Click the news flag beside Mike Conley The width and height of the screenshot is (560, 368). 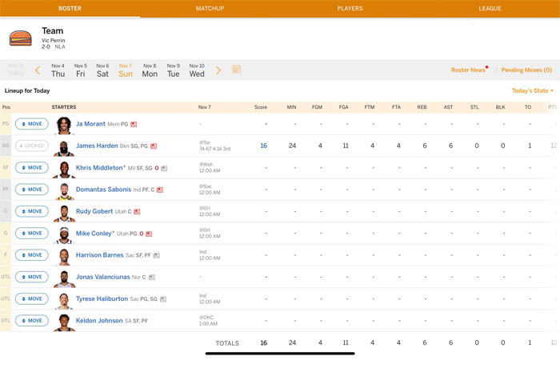(149, 234)
